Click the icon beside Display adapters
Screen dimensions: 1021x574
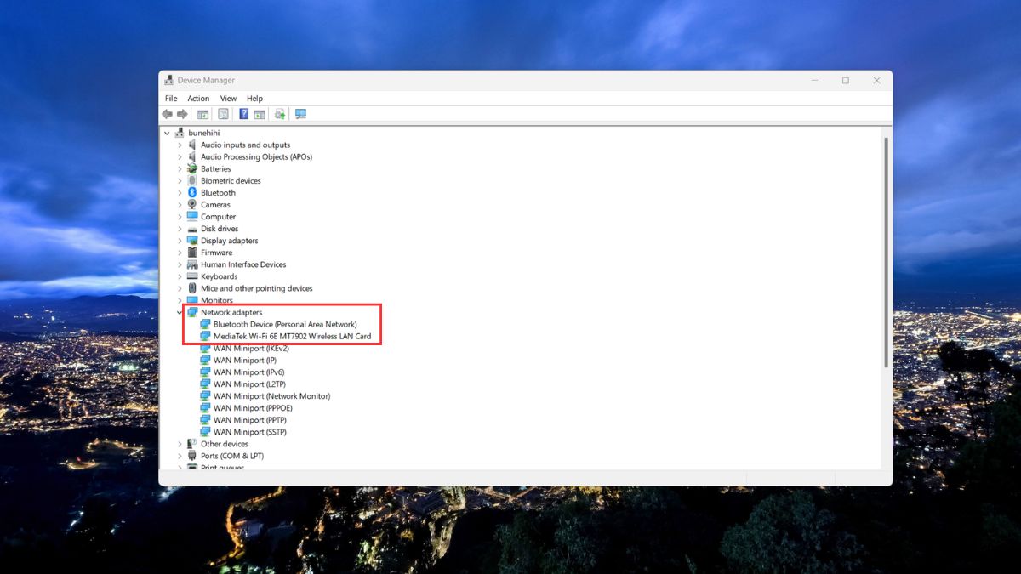coord(192,241)
